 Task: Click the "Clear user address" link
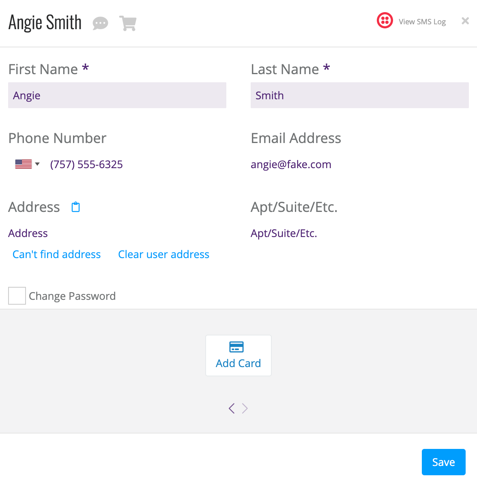point(164,254)
